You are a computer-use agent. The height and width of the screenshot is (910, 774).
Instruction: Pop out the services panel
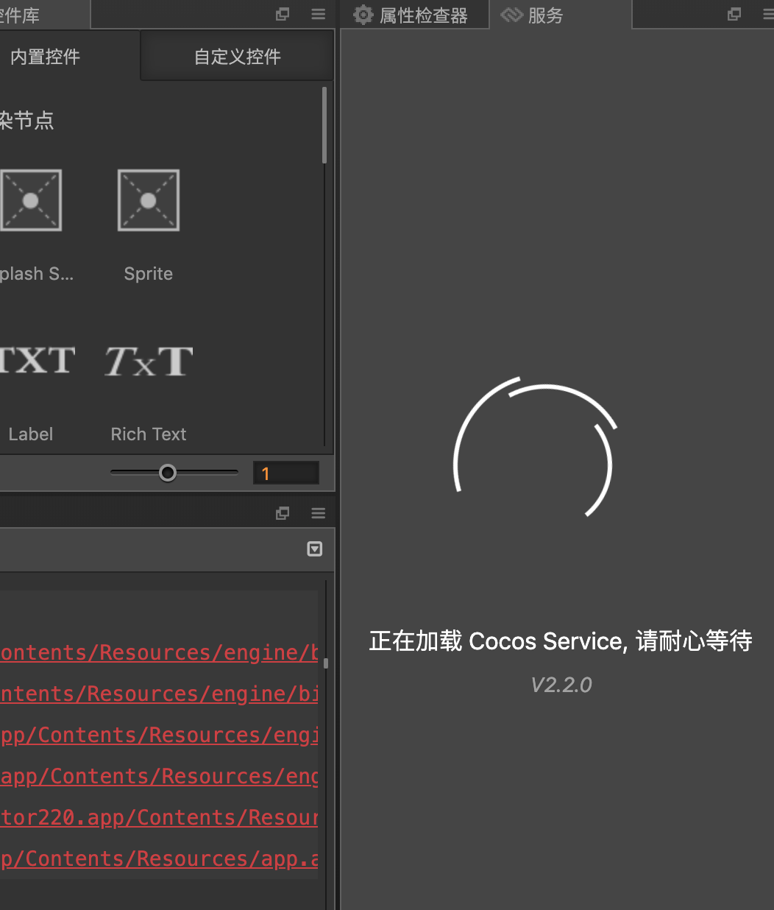[x=734, y=14]
